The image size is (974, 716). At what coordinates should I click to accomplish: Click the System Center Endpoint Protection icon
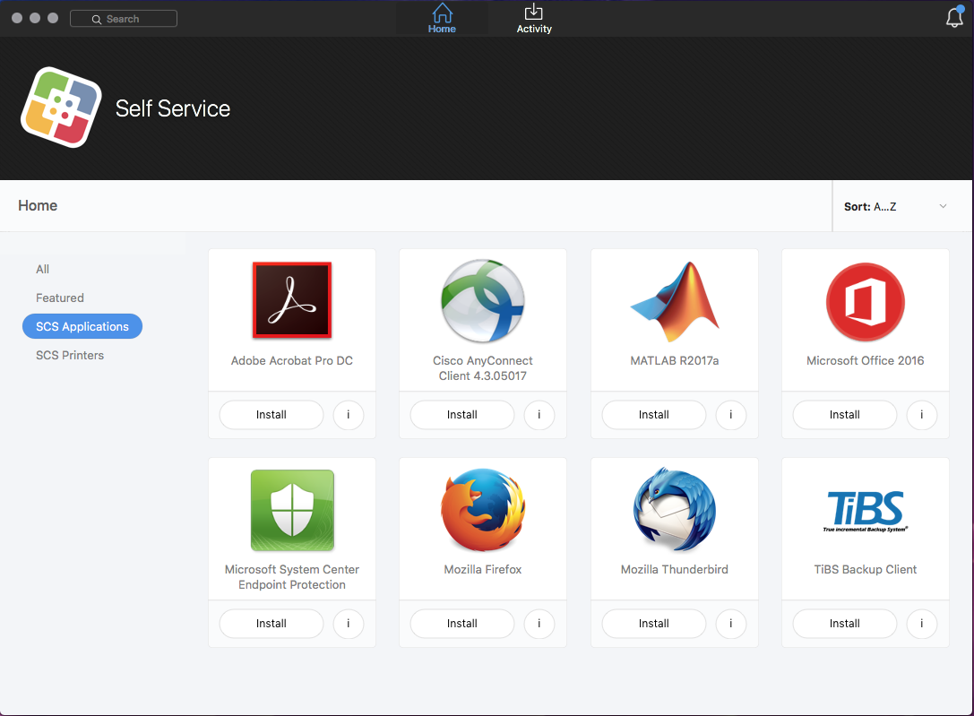tap(292, 510)
